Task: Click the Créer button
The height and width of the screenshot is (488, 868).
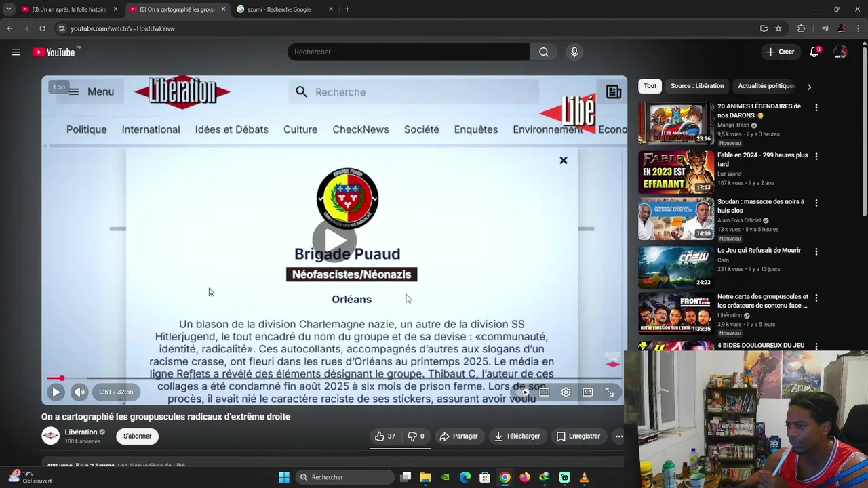Action: (x=780, y=52)
